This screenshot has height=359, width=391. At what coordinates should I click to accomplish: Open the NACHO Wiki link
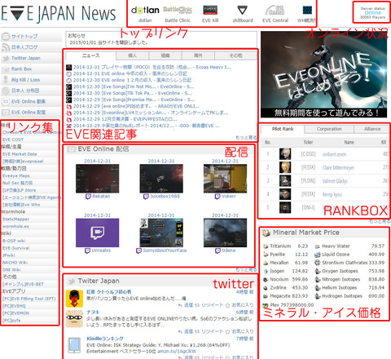(15, 263)
